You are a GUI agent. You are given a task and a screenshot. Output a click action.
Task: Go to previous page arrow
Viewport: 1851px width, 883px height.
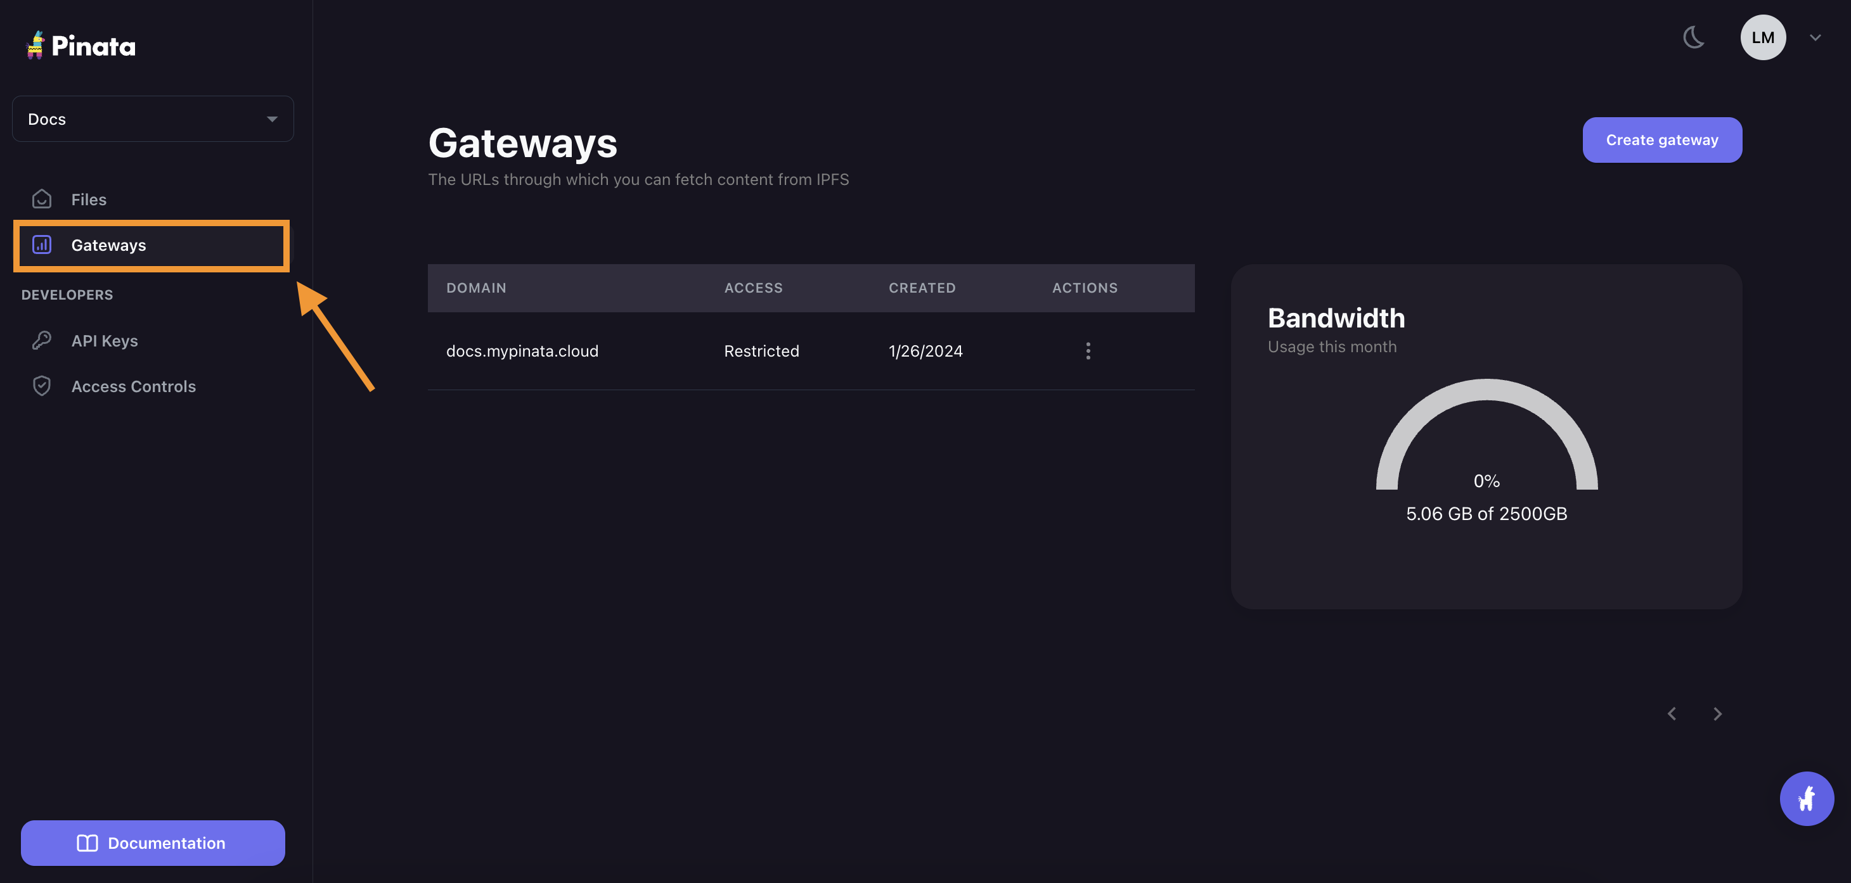(x=1672, y=714)
